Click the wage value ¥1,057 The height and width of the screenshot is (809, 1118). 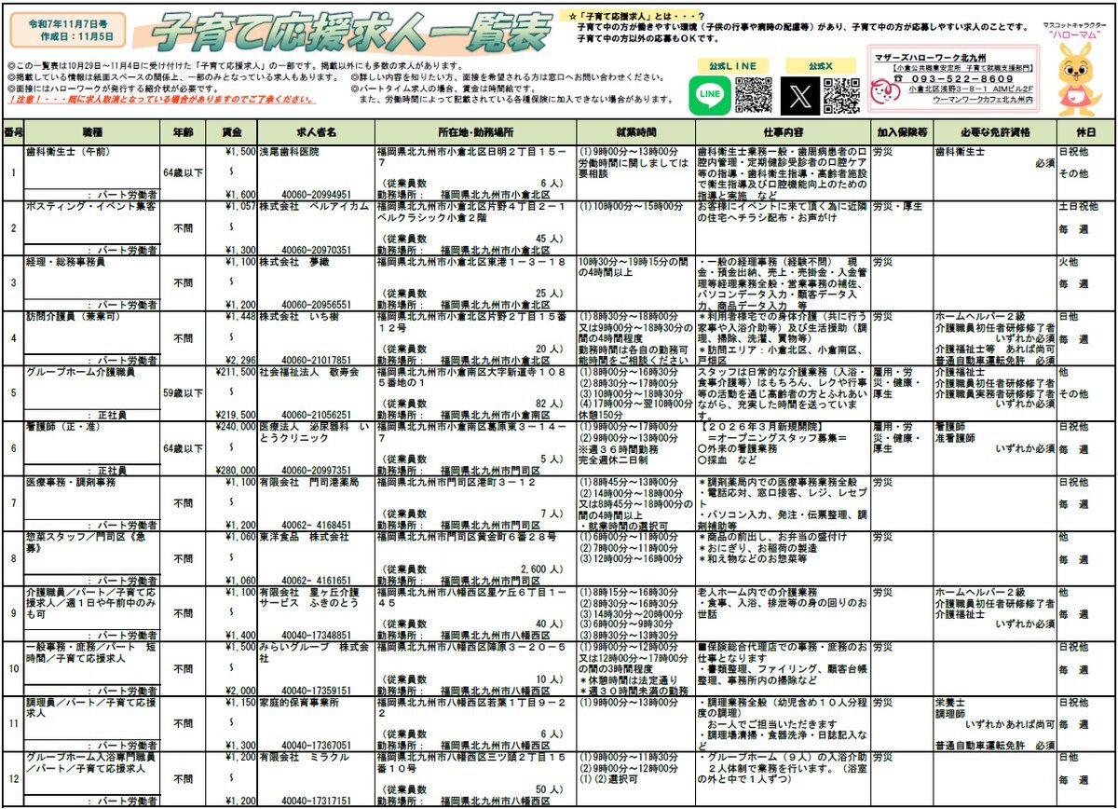[240, 206]
